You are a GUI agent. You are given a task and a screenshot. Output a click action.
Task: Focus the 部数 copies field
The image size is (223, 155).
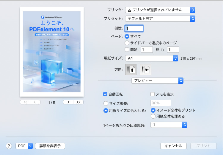134,29
